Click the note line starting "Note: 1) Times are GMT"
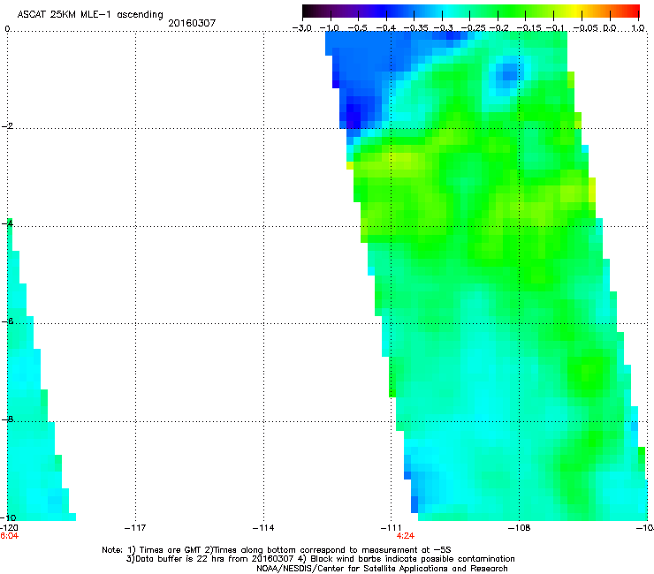Viewport: 654px width, 574px height. point(276,550)
